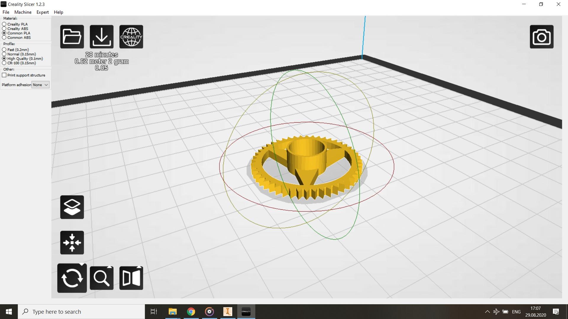Click the save toolpath download icon
Viewport: 568px width, 319px height.
pyautogui.click(x=101, y=37)
